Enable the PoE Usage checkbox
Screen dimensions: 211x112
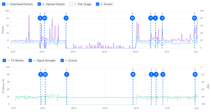click(x=72, y=4)
